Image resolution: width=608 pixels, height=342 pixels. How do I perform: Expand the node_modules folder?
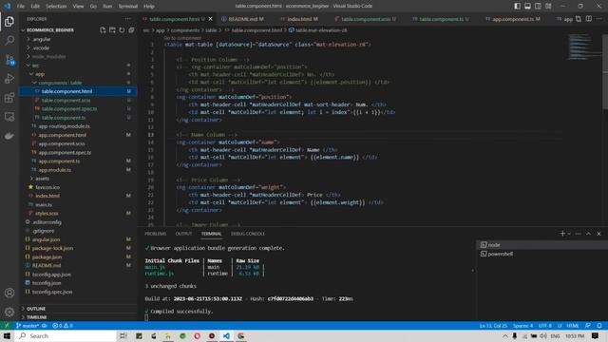(x=78, y=57)
